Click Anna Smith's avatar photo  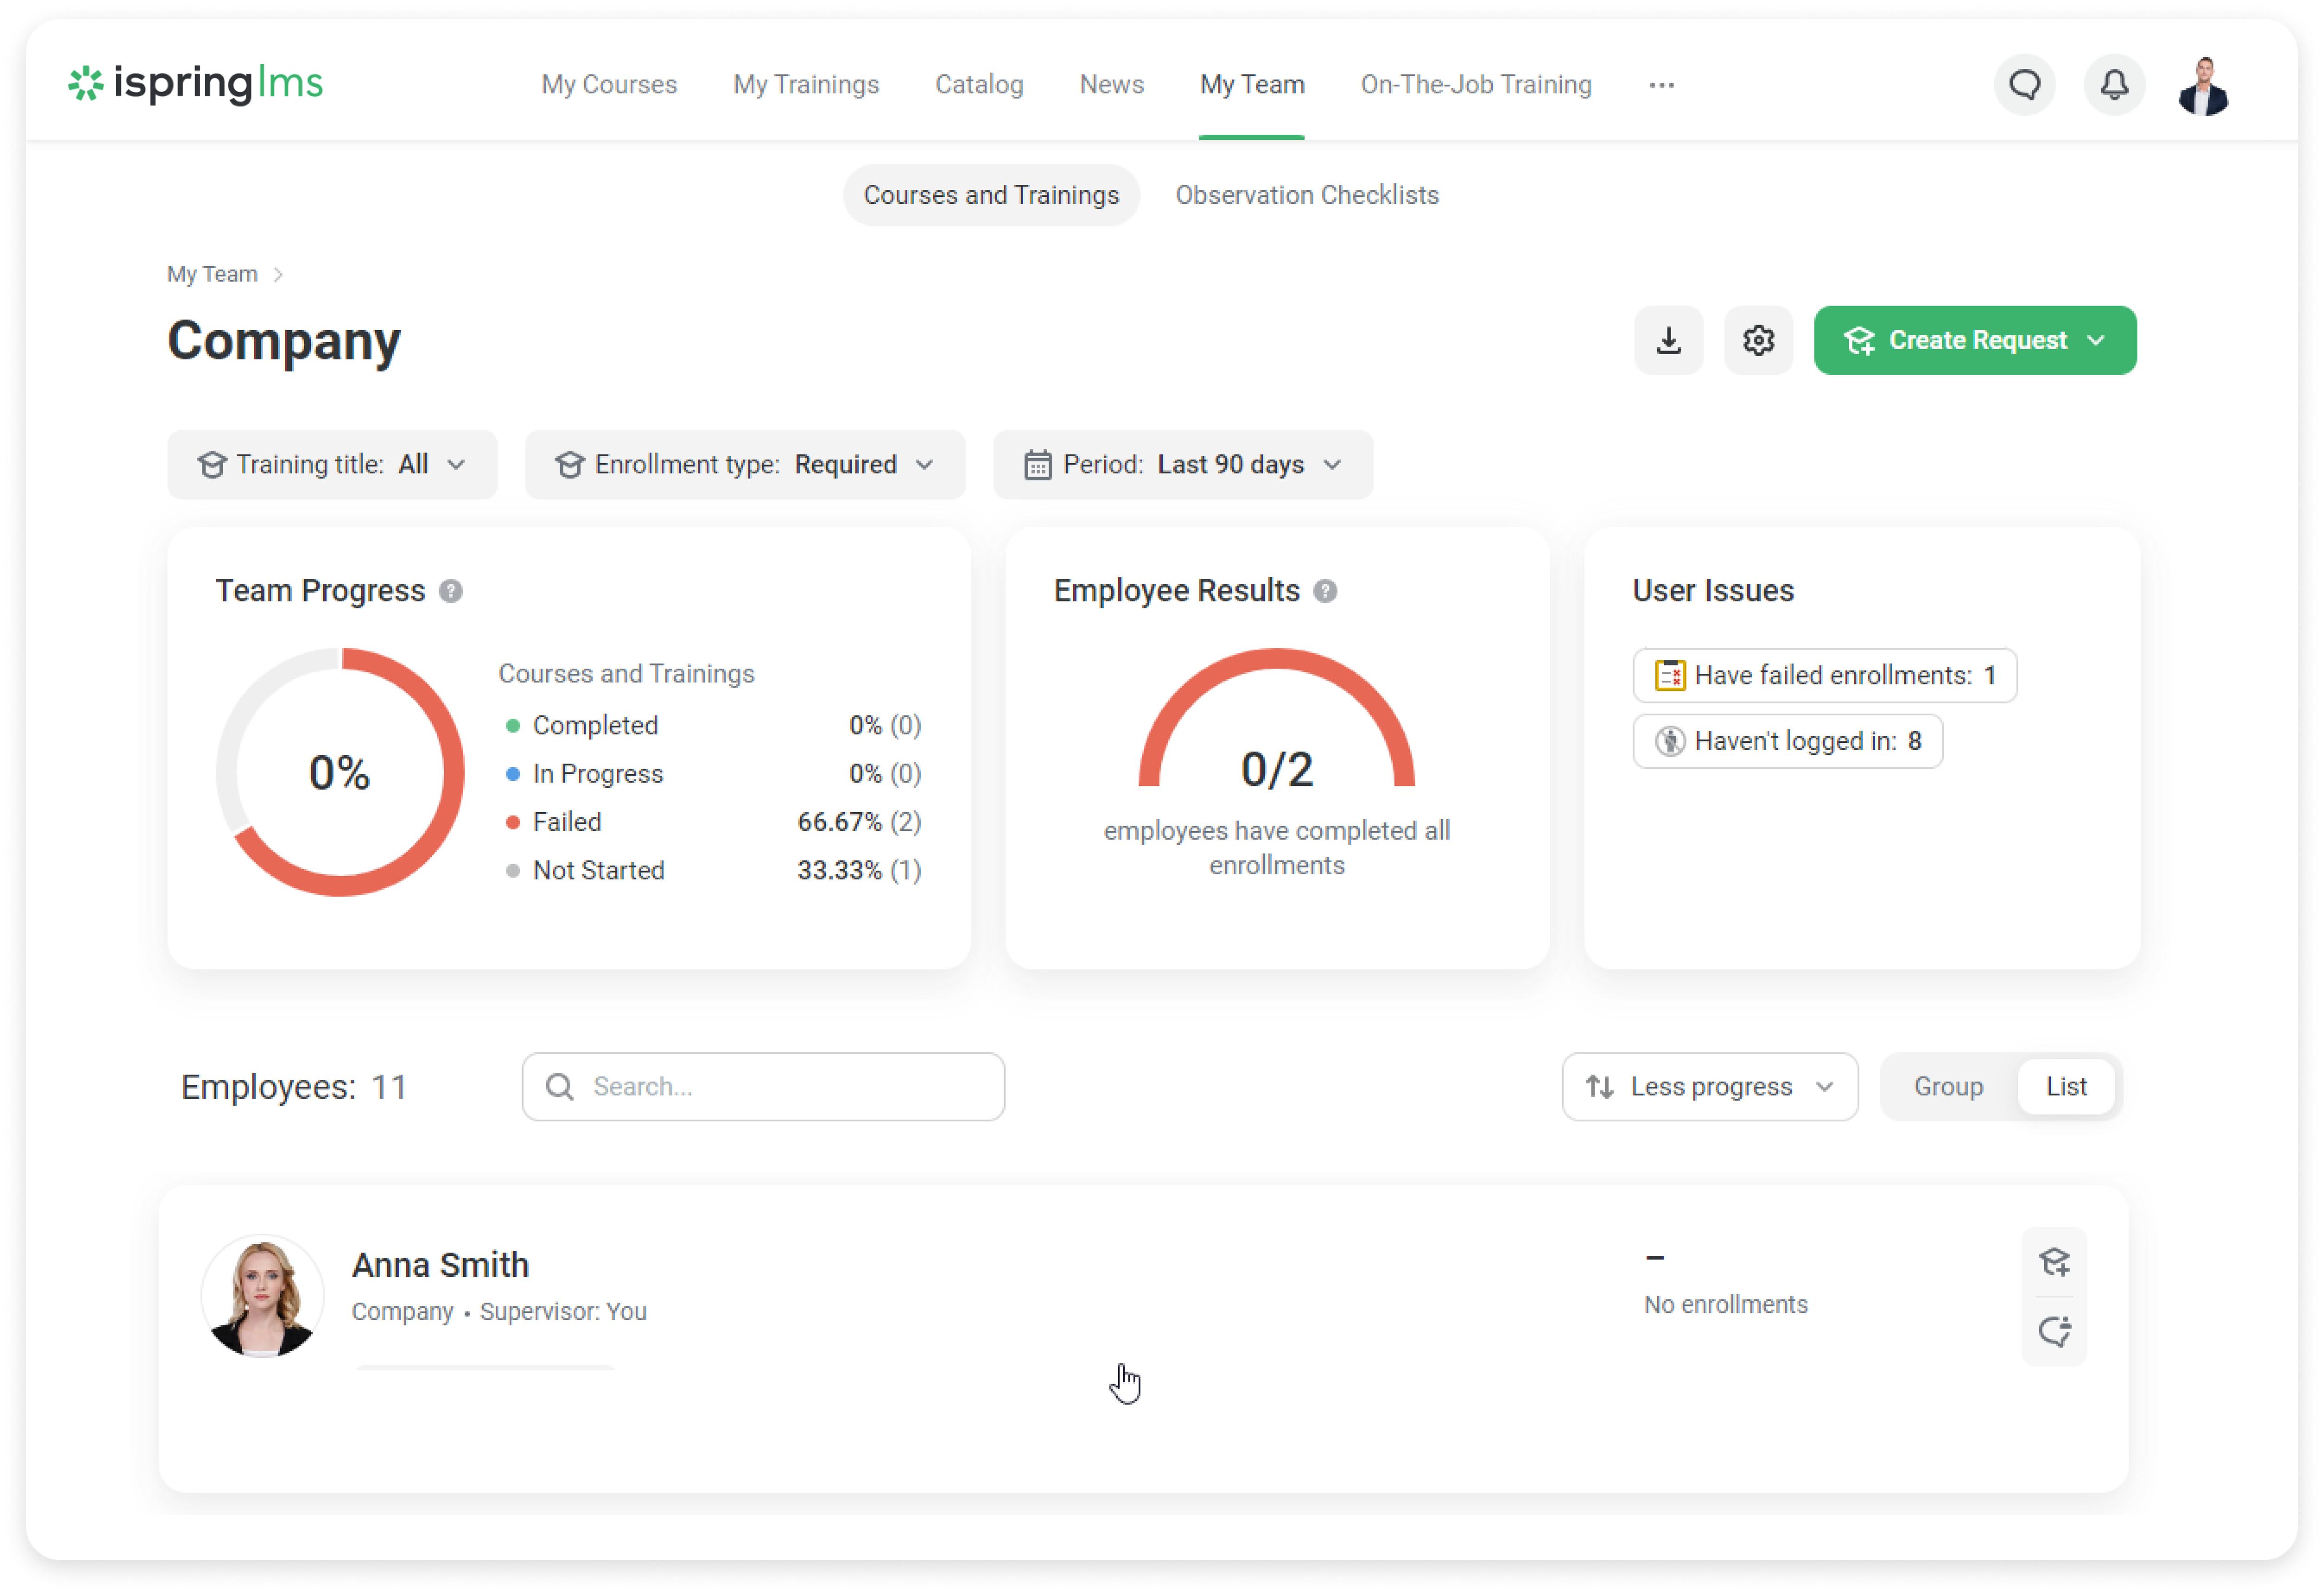(x=263, y=1297)
